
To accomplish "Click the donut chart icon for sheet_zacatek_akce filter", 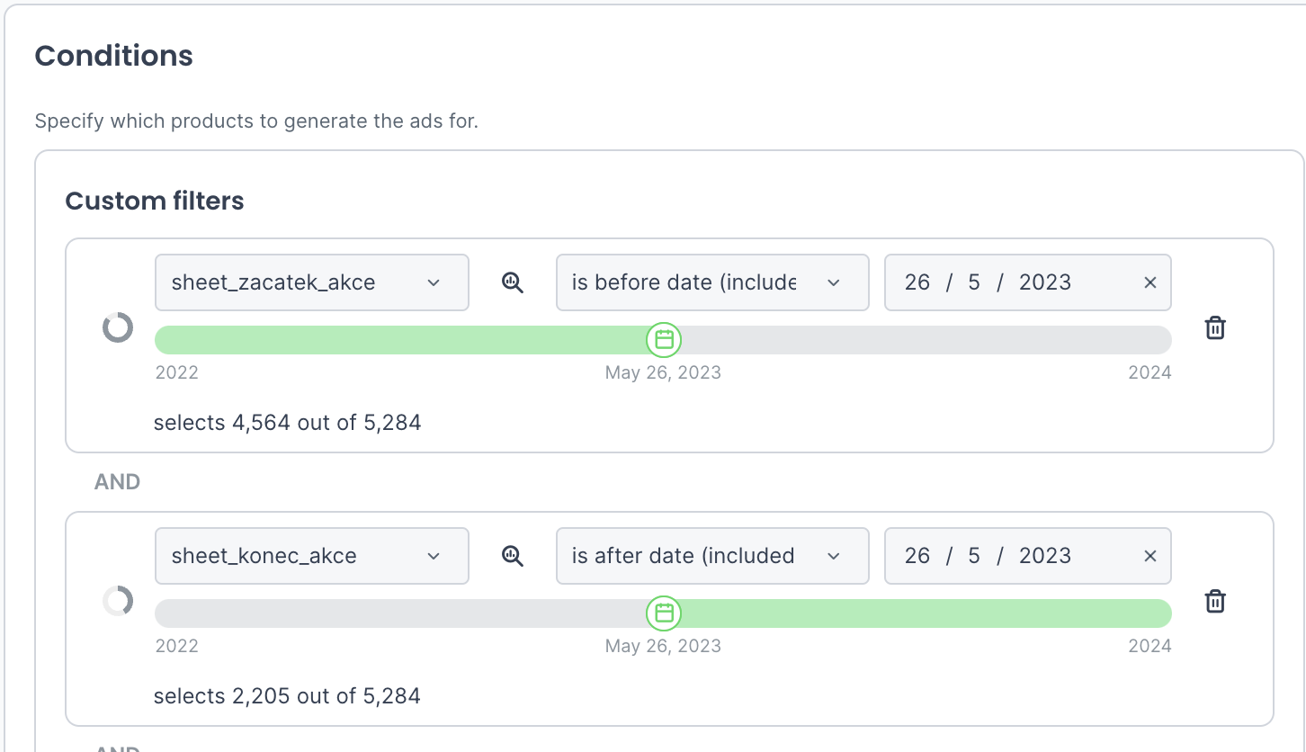I will pos(118,327).
